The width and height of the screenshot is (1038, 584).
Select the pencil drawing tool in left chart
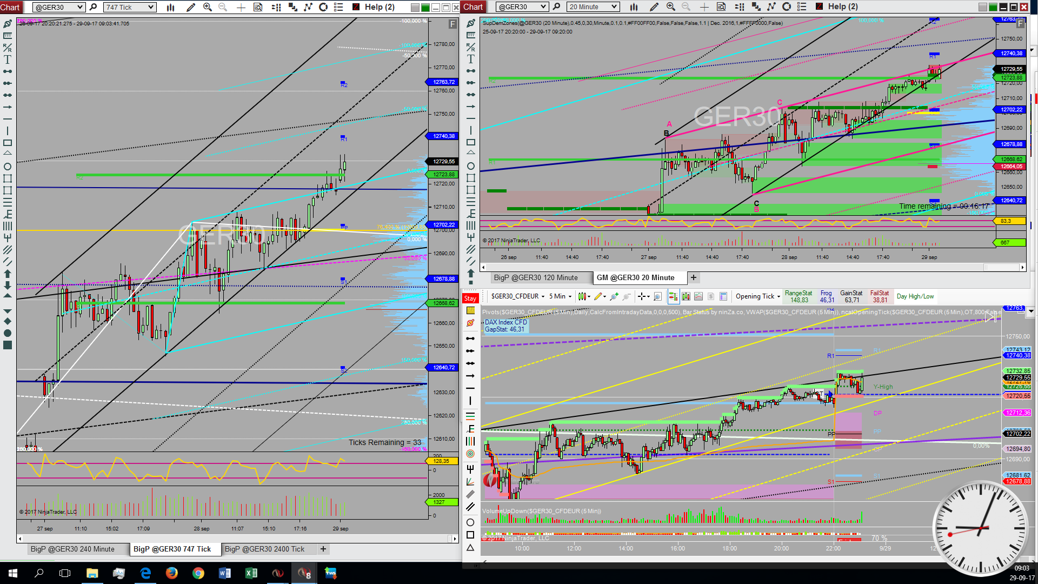click(x=190, y=7)
